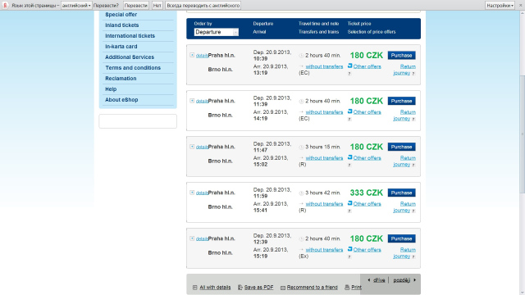Image resolution: width=525 pixels, height=295 pixels.
Task: Close the translation bar with the X
Action: [521, 6]
